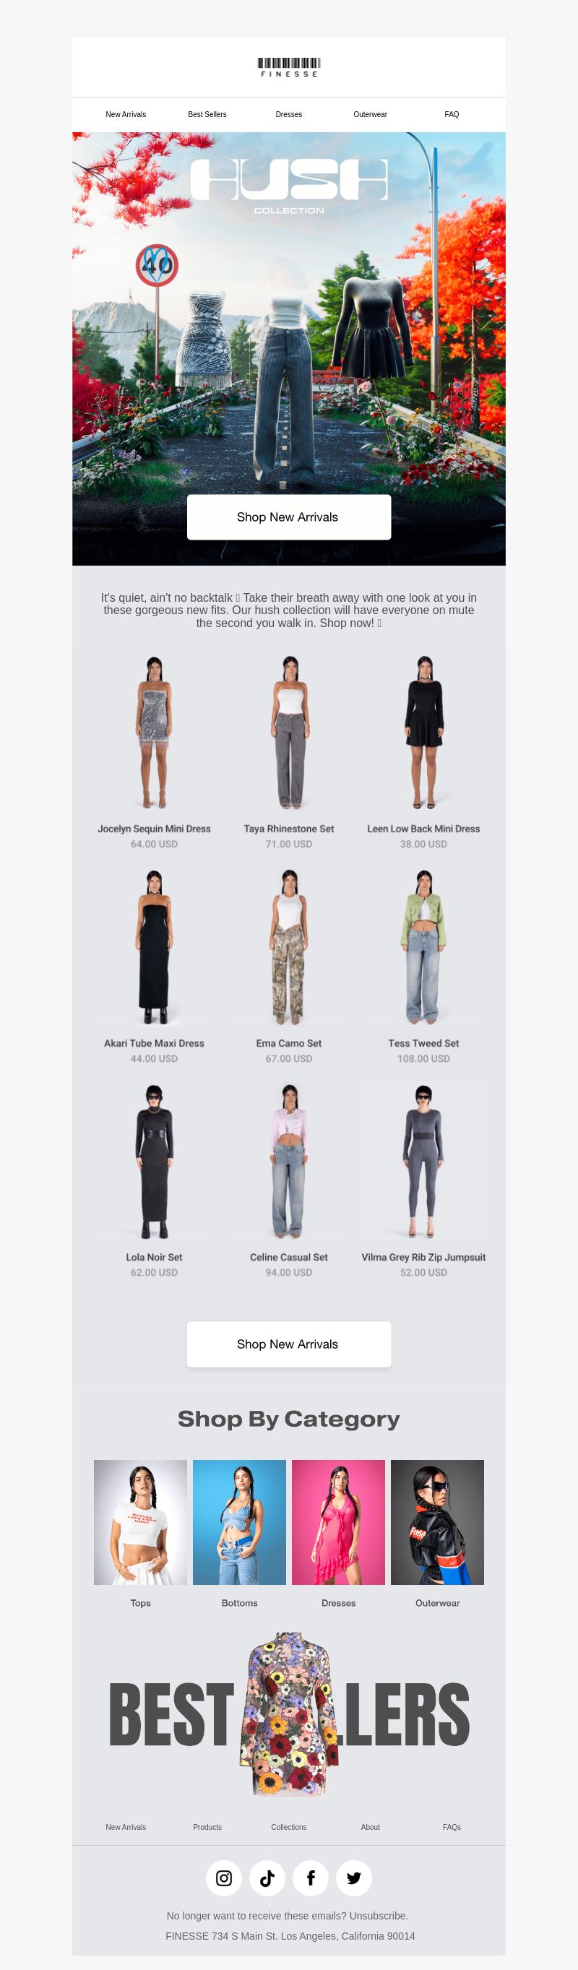Click the Best Sellers floral dress banner
This screenshot has width=578, height=1970.
coord(289,1714)
